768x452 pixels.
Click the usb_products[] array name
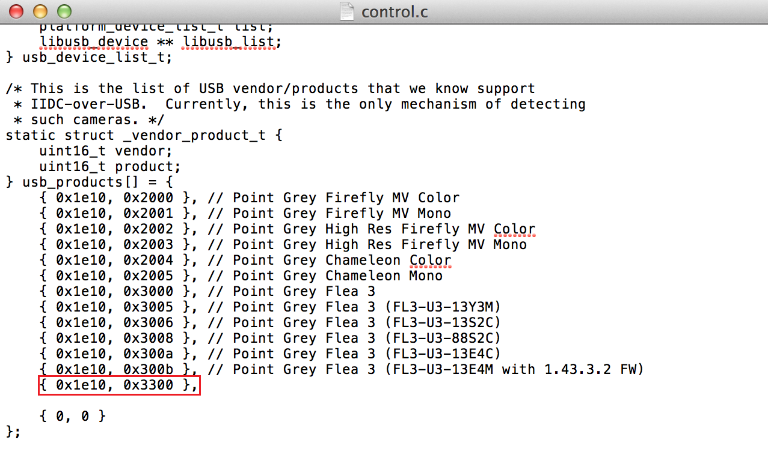[77, 182]
